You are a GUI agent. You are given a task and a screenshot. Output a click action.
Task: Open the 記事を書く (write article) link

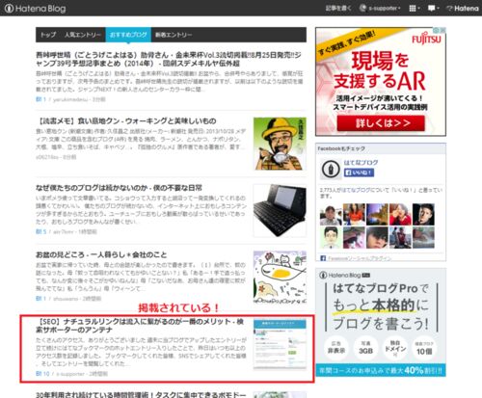point(338,8)
